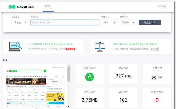This screenshot has height=109, width=176.
Task: Click the 로그아웃 link
Action: pyautogui.click(x=162, y=6)
